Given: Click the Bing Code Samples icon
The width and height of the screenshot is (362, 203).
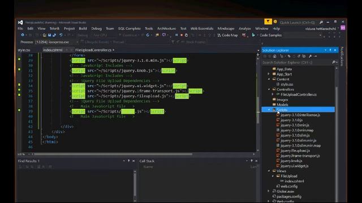Looking at the screenshot, I should (253, 35).
